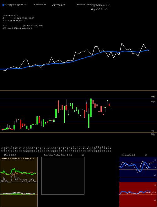The image size is (157, 207).
Task: Click the 17.5 price axis label
Action: (x=152, y=131)
